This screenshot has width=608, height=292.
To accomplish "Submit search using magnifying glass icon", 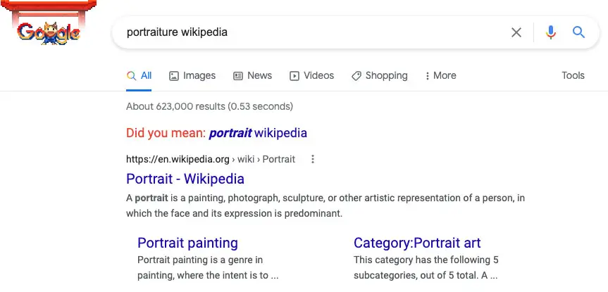I will click(578, 32).
